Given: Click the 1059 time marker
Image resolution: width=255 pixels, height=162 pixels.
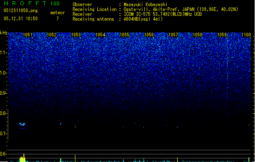Looking at the screenshot, I should [x=222, y=34].
